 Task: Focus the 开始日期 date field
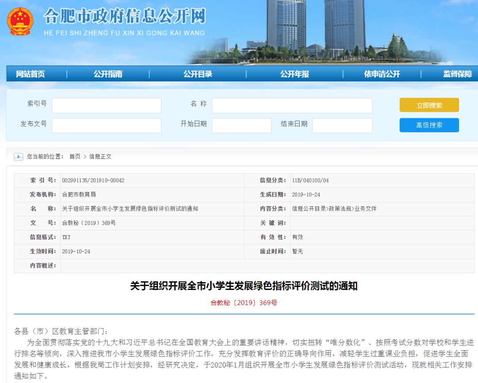pos(242,126)
